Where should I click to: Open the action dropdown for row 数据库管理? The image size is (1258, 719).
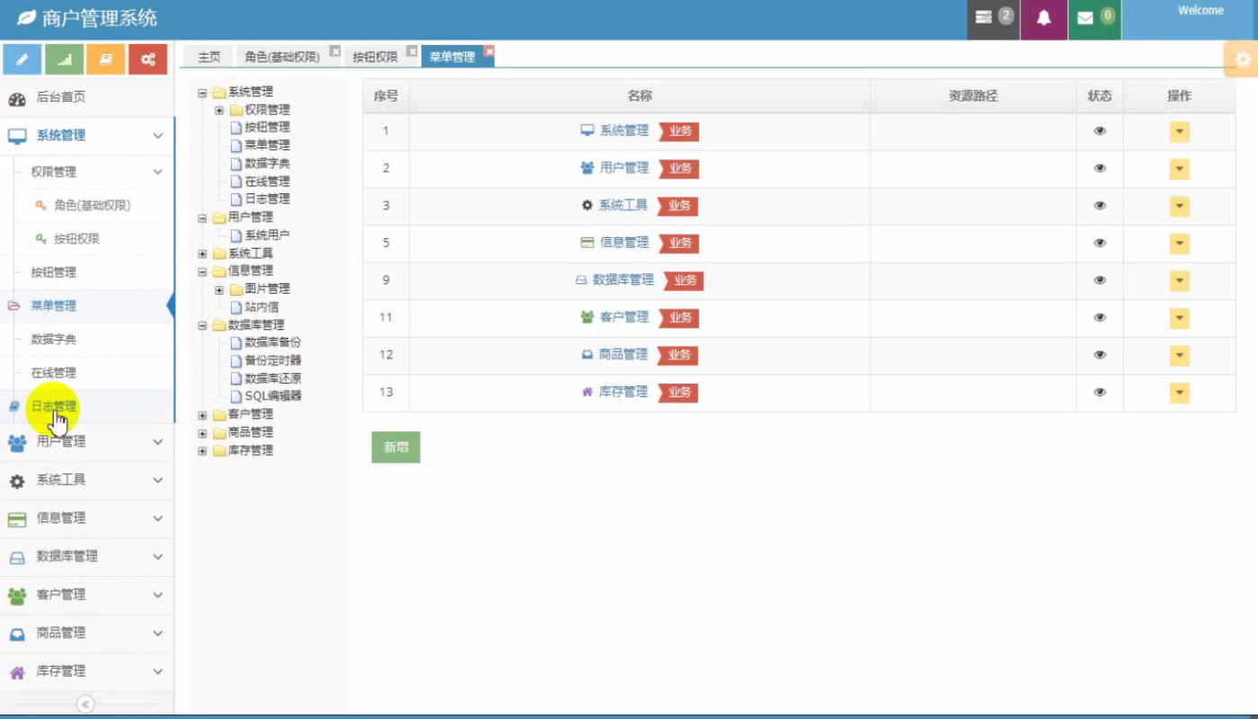click(1180, 281)
